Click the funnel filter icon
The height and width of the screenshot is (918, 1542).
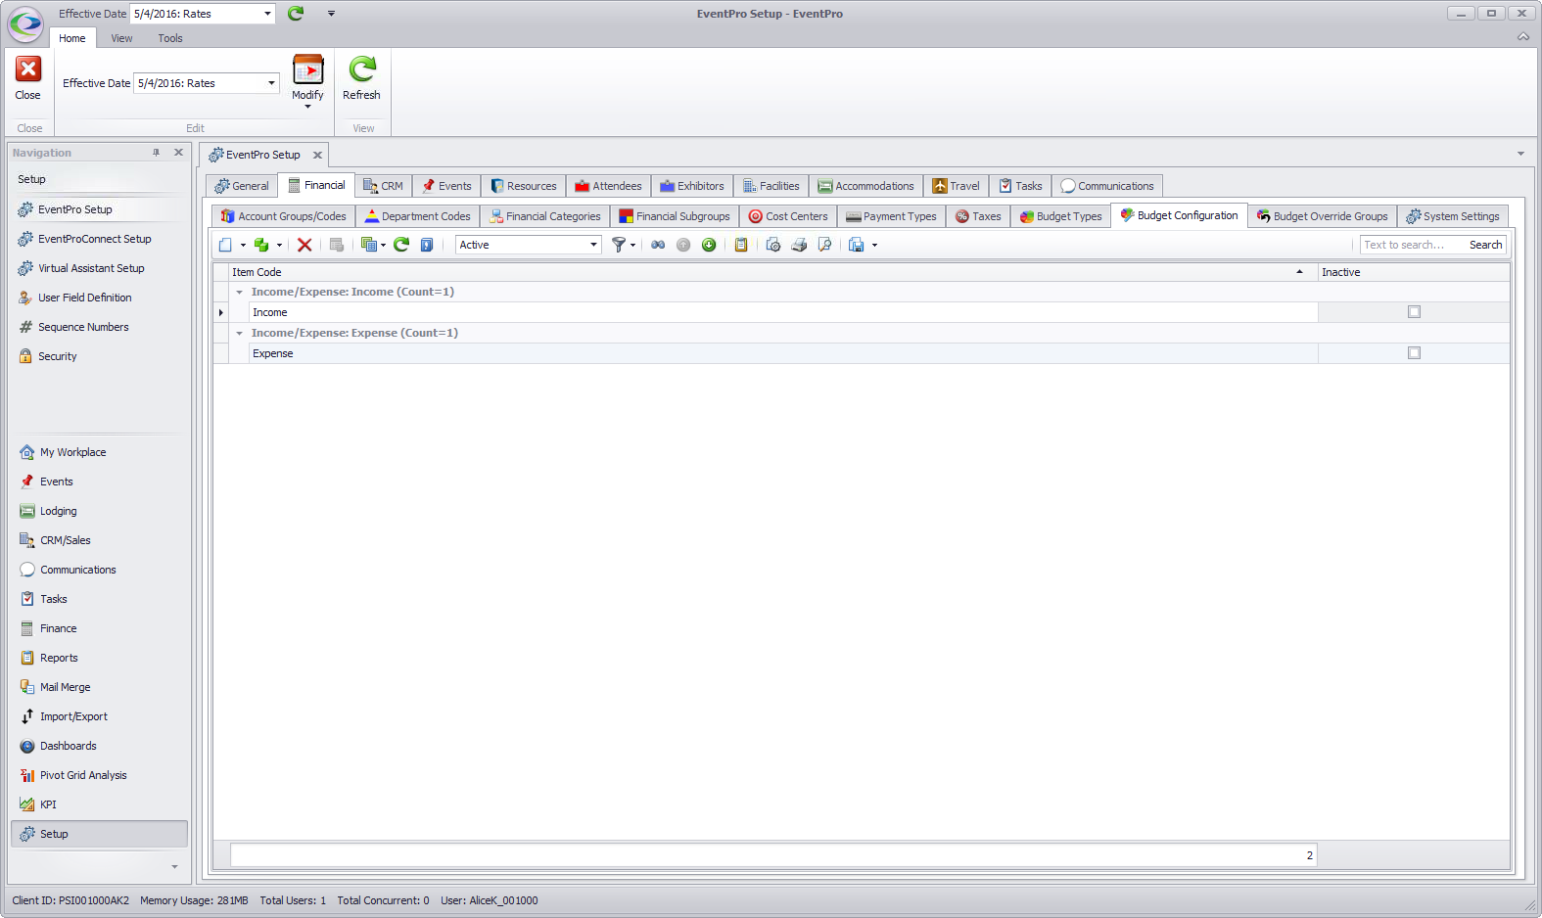coord(619,245)
